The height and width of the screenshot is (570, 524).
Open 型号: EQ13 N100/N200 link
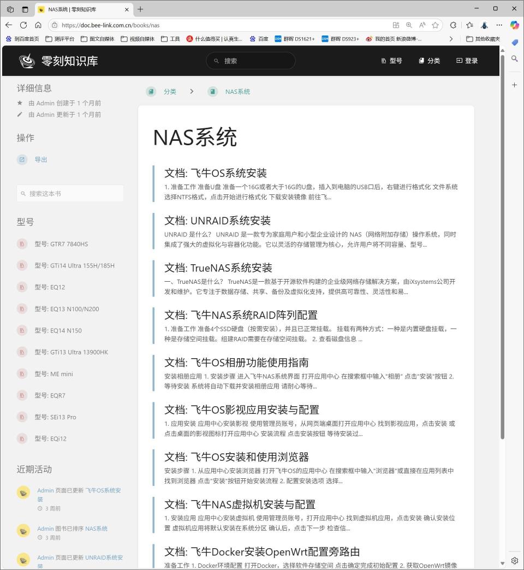click(x=67, y=309)
